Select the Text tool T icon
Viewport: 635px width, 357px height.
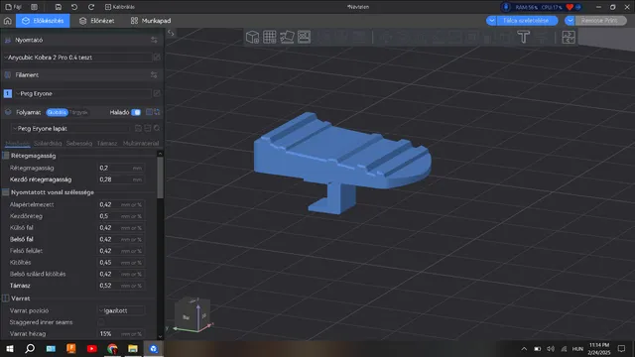coord(523,38)
